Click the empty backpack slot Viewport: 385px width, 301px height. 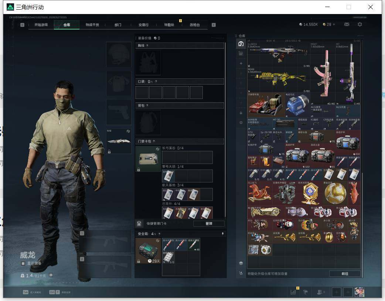click(148, 123)
